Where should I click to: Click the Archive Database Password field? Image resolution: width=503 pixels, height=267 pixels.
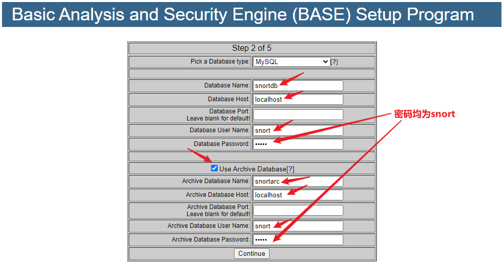298,240
